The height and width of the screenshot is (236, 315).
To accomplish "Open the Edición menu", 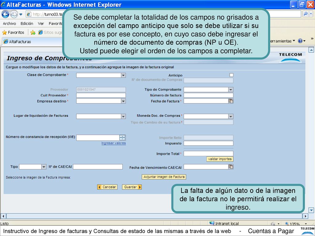I will (x=27, y=23).
